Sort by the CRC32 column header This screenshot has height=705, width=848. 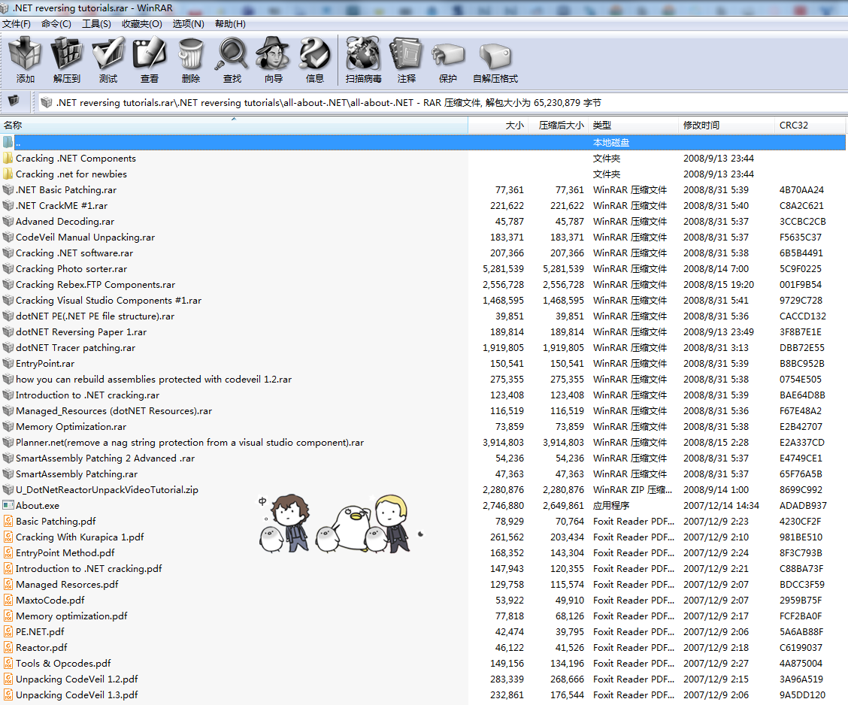pos(810,126)
